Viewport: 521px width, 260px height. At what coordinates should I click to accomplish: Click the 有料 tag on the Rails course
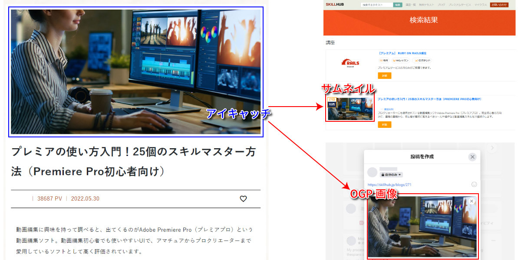point(384,61)
